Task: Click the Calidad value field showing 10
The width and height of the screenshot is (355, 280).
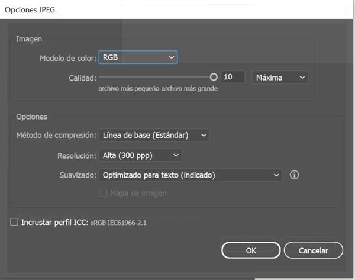Action: [233, 78]
